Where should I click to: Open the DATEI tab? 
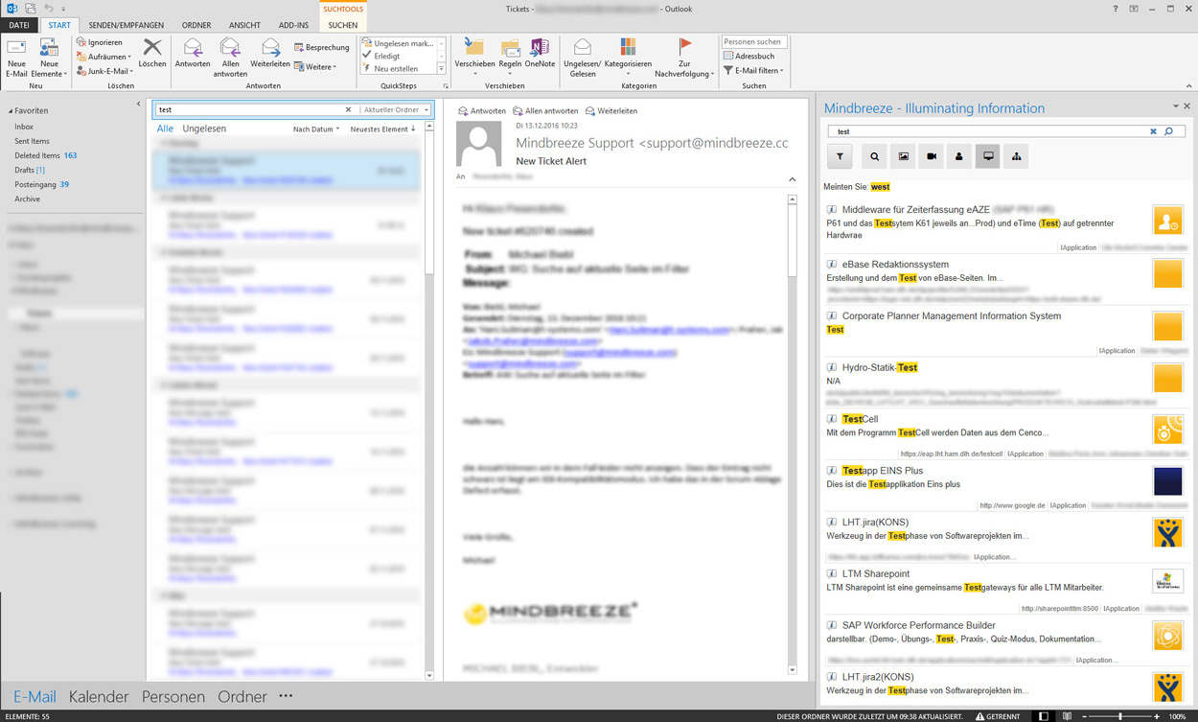tap(18, 25)
